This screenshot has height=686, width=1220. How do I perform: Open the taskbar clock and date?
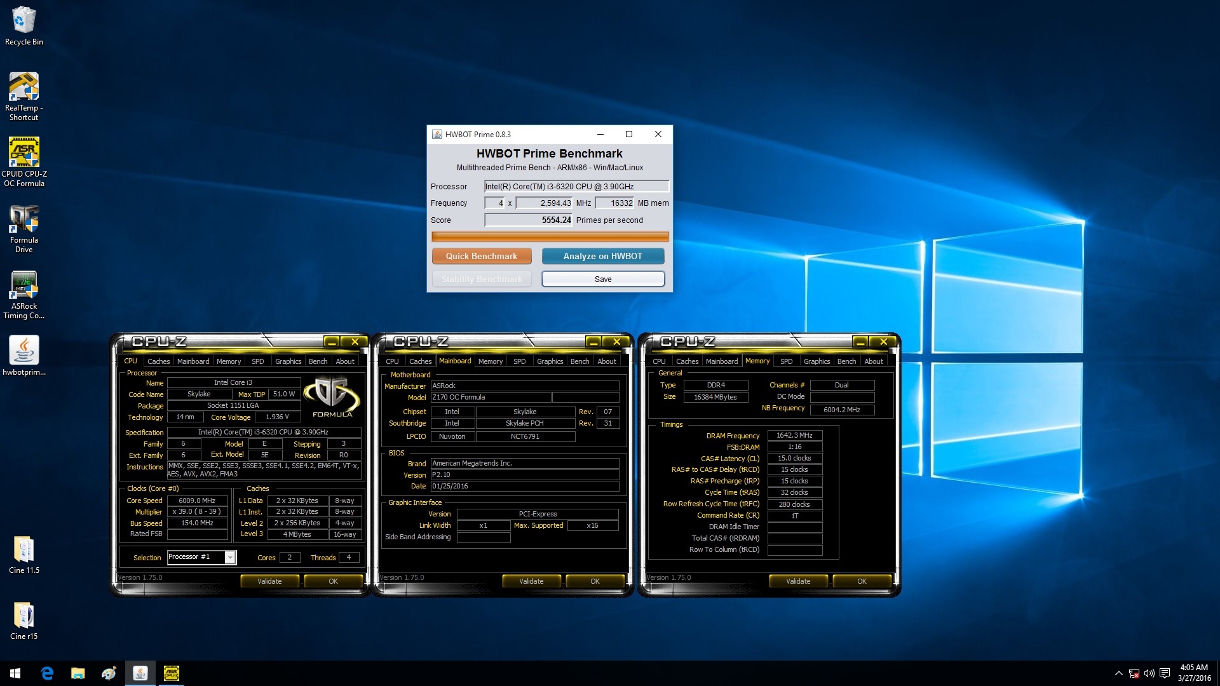click(1194, 673)
